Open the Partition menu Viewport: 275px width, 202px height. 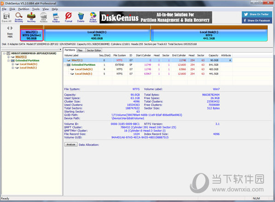click(x=23, y=9)
